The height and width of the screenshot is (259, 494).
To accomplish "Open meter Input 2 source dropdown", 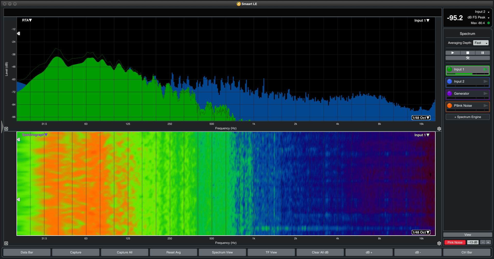I will [482, 12].
